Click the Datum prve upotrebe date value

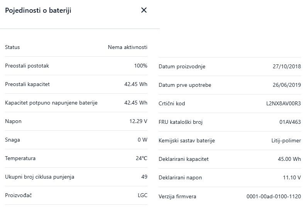click(x=286, y=85)
